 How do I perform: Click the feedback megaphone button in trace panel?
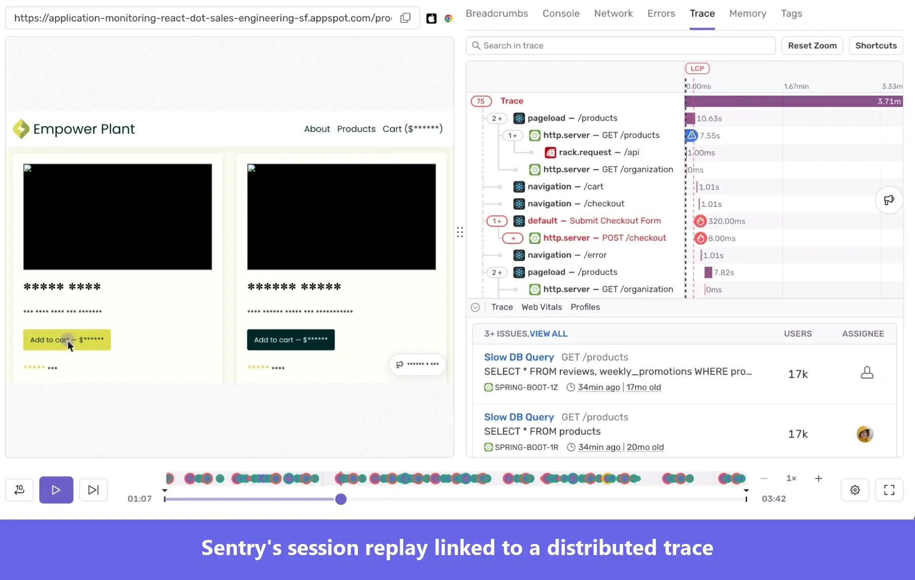click(889, 200)
